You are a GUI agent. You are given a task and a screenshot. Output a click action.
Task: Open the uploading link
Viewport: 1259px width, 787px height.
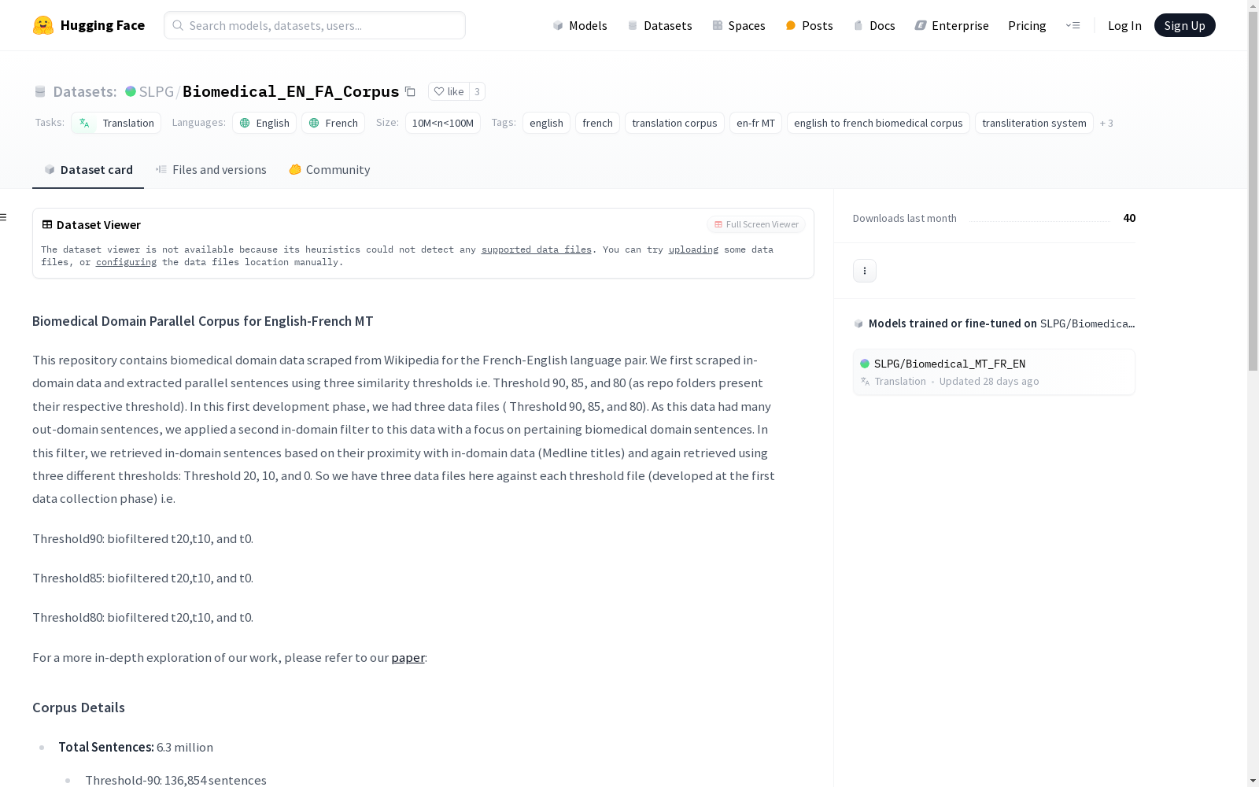(x=693, y=249)
